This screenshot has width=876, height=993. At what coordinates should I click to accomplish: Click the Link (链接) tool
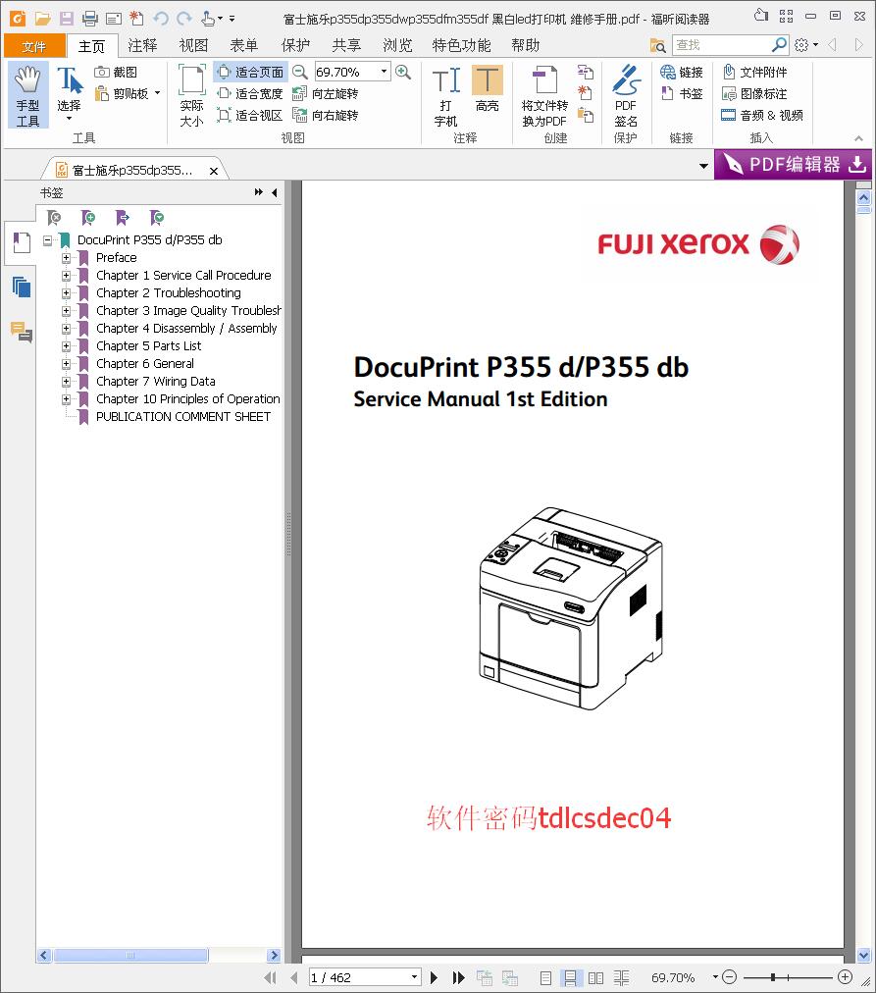tap(682, 73)
